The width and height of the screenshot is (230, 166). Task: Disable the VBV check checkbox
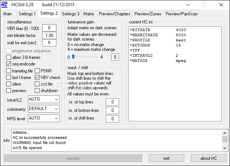[x=37, y=78]
